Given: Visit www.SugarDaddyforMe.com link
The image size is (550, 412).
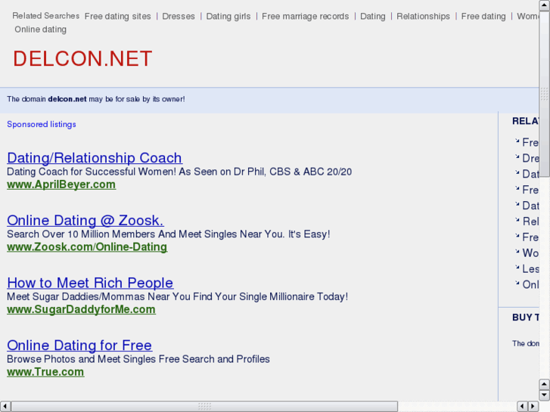Looking at the screenshot, I should [x=82, y=309].
